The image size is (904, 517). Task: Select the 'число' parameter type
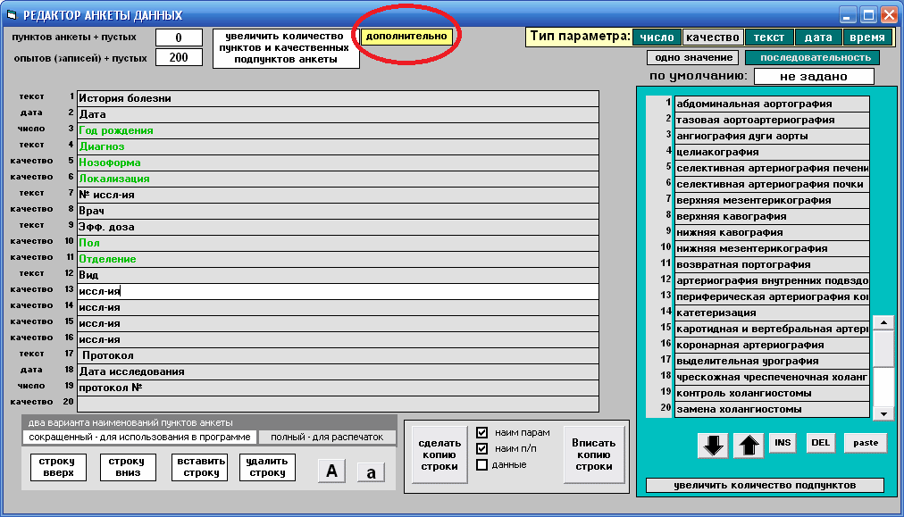click(657, 38)
